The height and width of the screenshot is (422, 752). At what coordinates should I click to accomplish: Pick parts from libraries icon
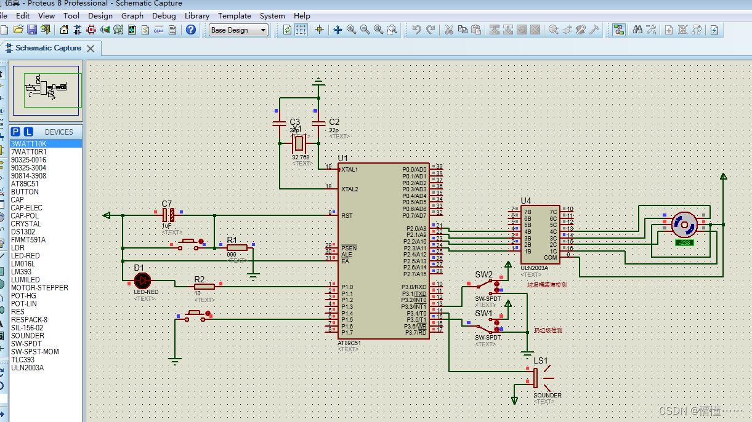(x=553, y=30)
